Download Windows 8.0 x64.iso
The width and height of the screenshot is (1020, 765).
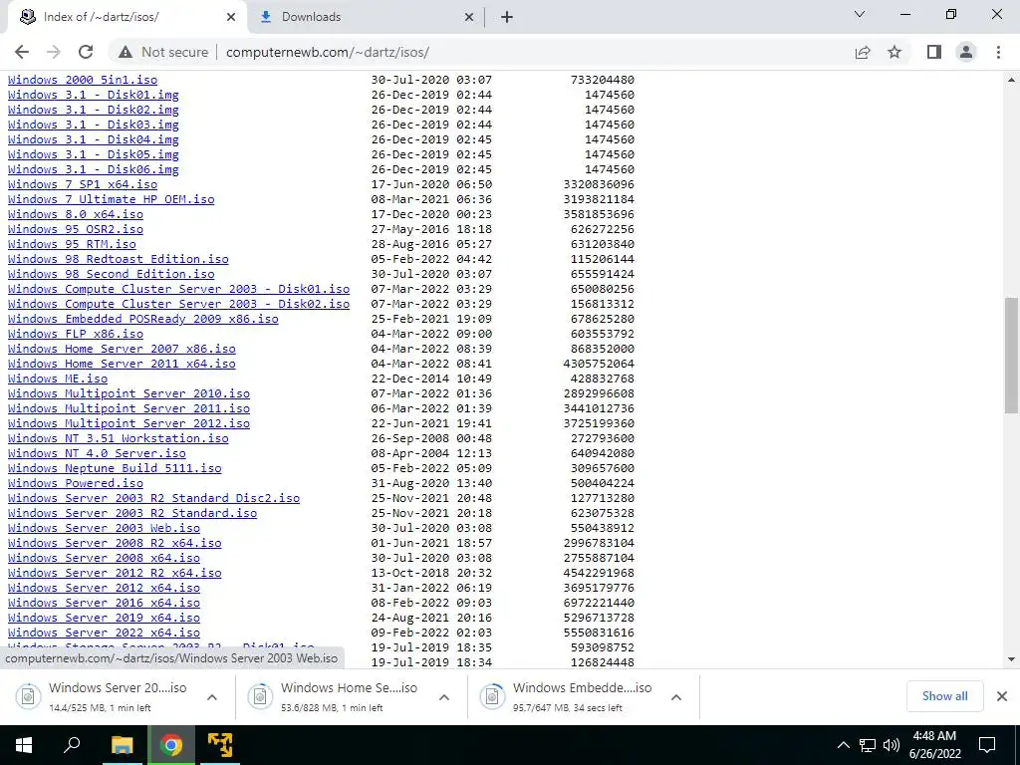click(x=76, y=215)
